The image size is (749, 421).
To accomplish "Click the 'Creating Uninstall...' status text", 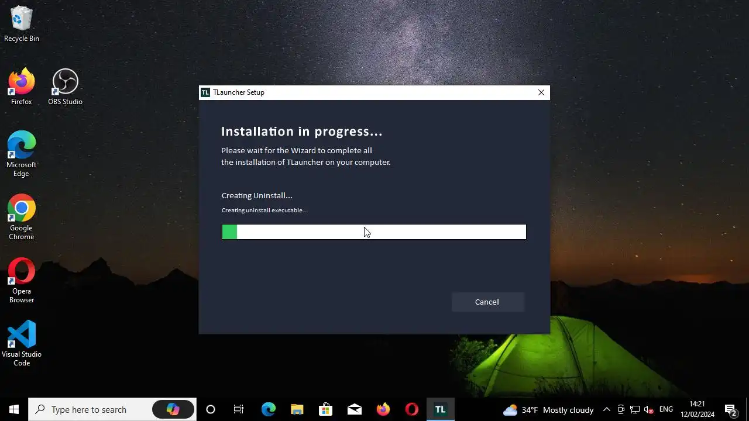I will click(257, 195).
